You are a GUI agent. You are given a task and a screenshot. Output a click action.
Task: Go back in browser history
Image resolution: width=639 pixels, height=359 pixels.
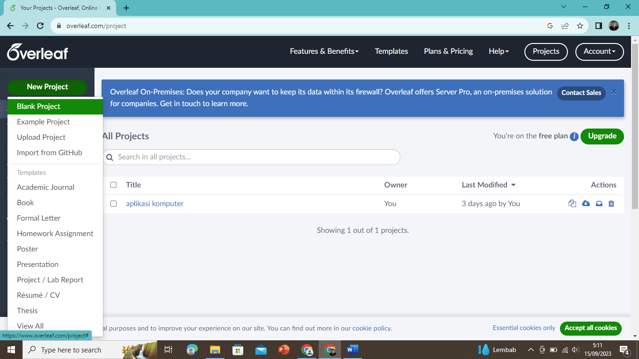(x=10, y=26)
